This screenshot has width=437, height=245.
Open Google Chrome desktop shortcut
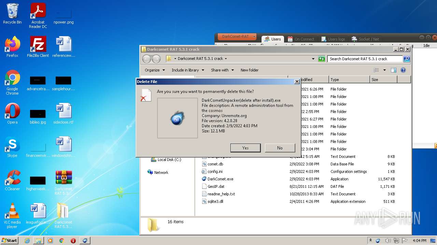coord(12,82)
